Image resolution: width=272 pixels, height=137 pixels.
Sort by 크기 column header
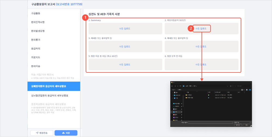[x=239, y=92]
